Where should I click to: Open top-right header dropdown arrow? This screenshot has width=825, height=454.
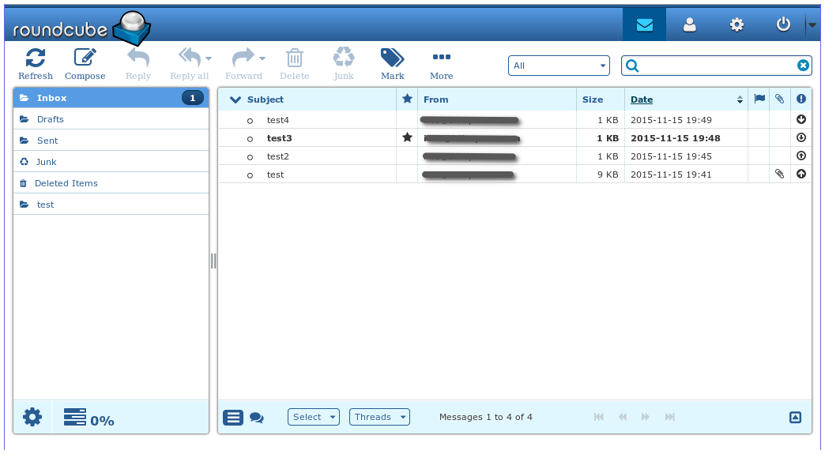(x=812, y=24)
